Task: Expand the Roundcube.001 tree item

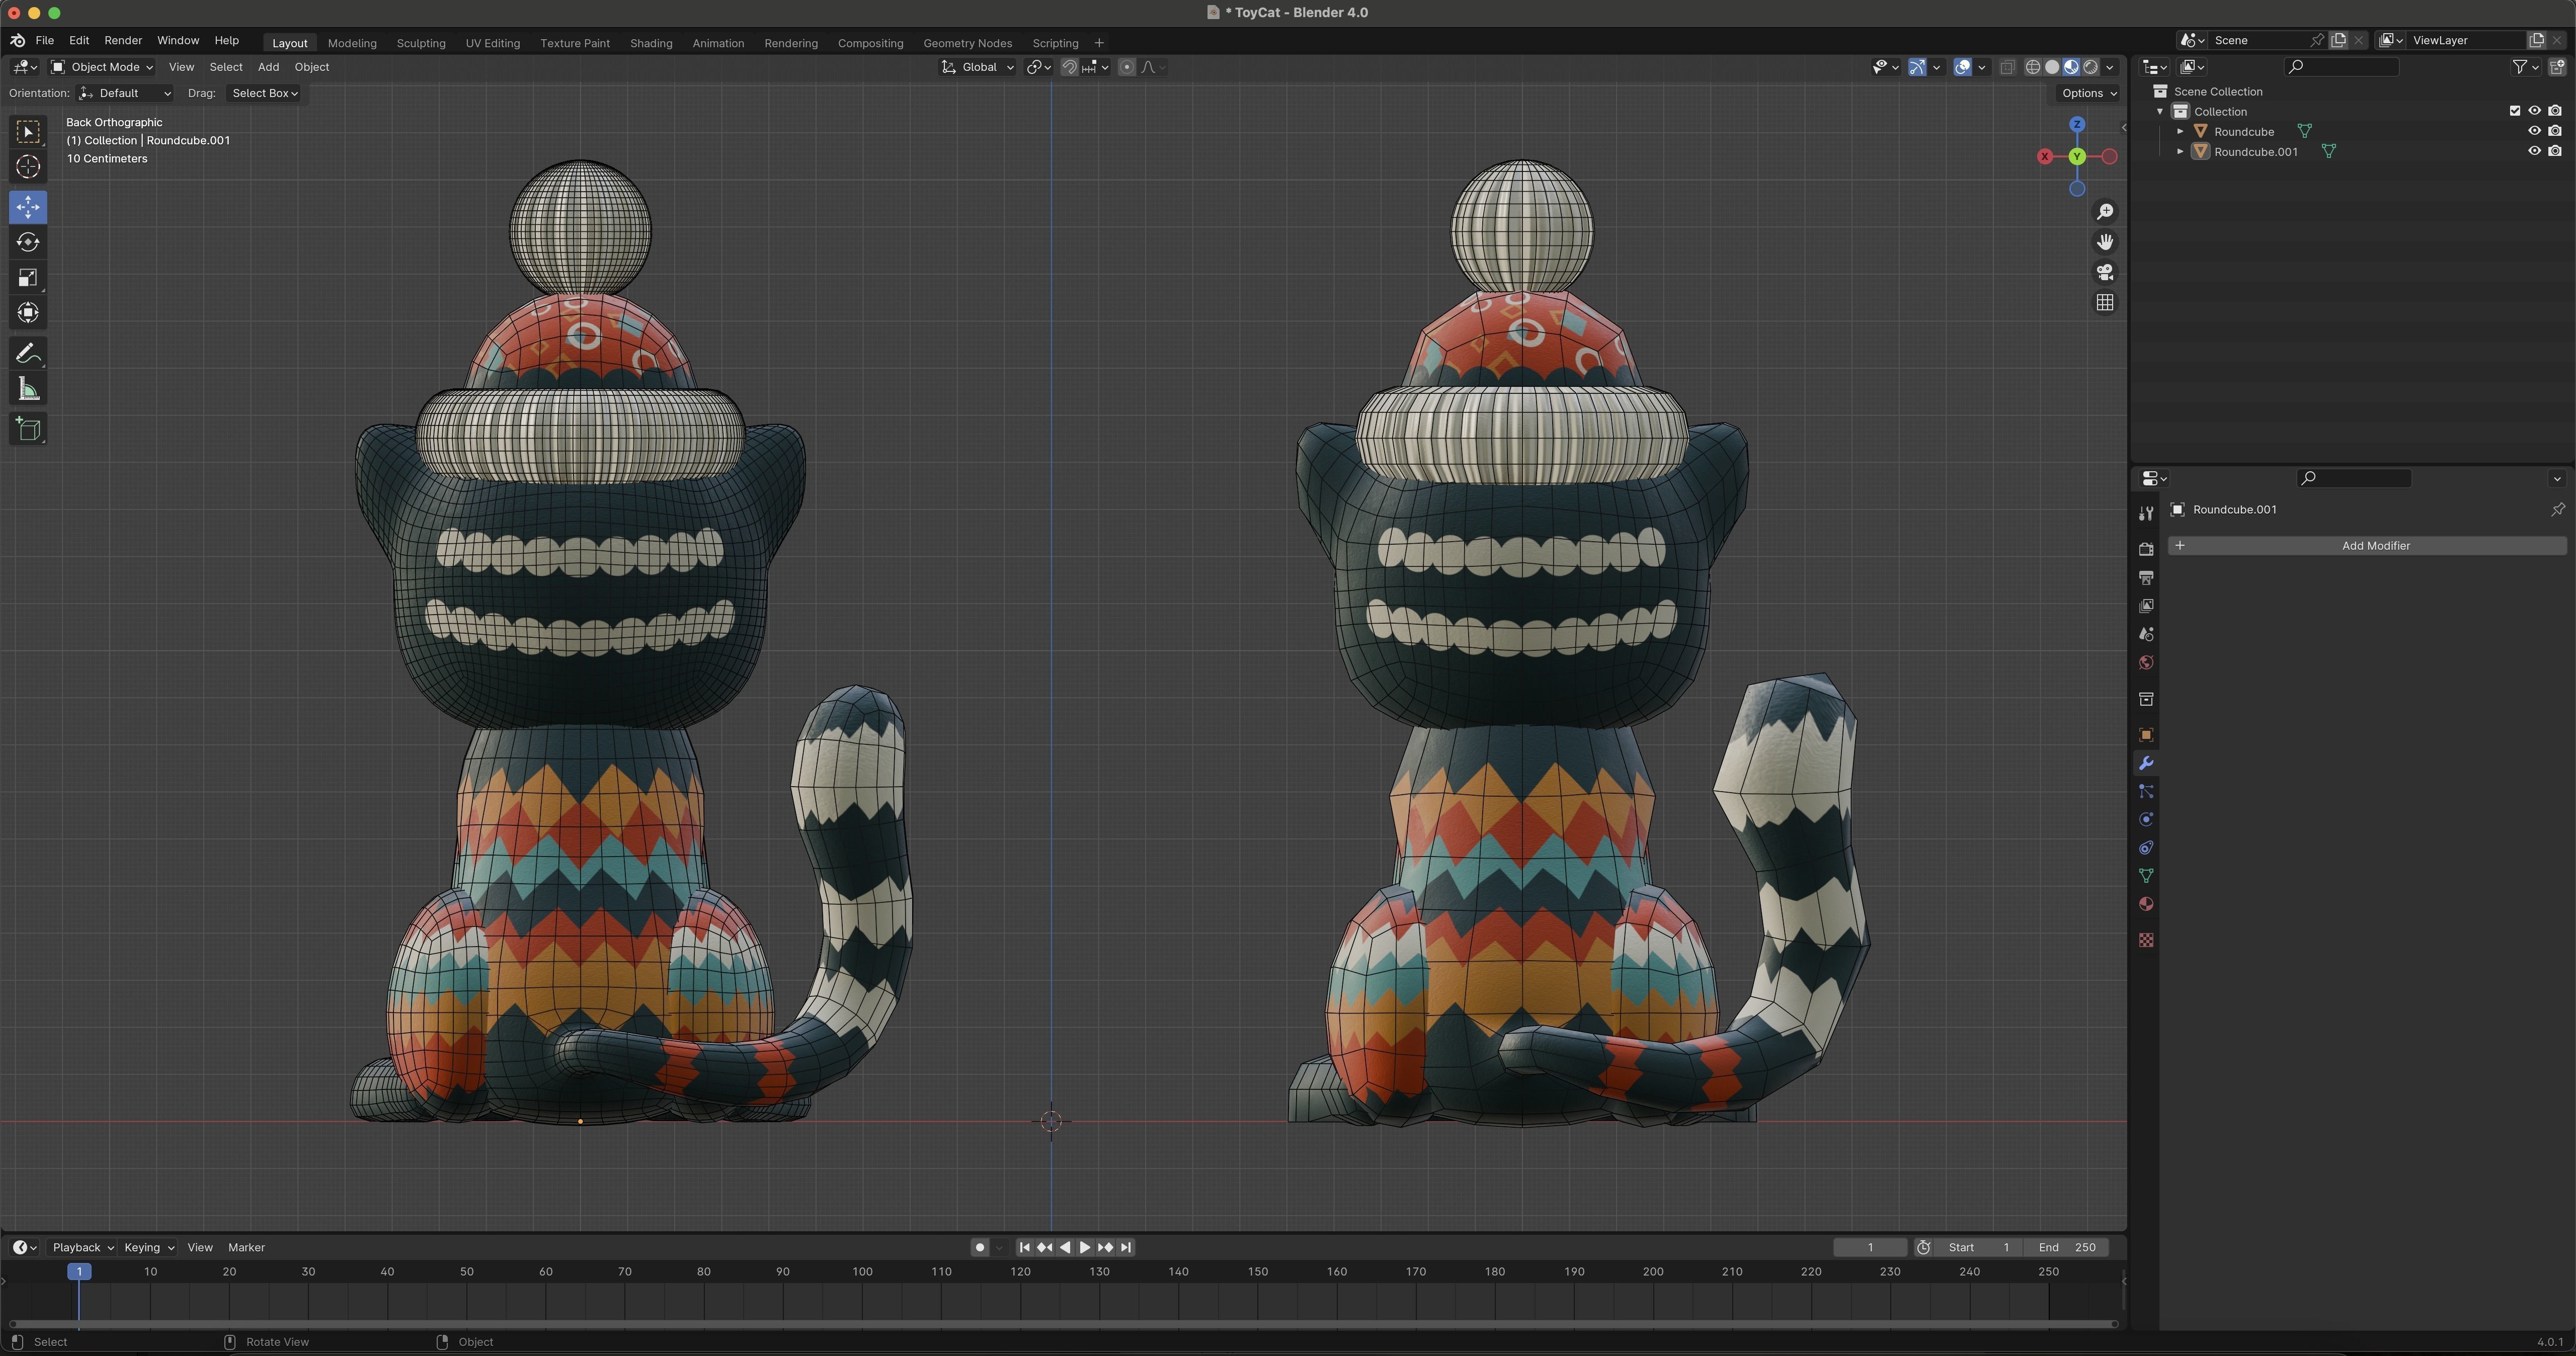Action: 2180,151
